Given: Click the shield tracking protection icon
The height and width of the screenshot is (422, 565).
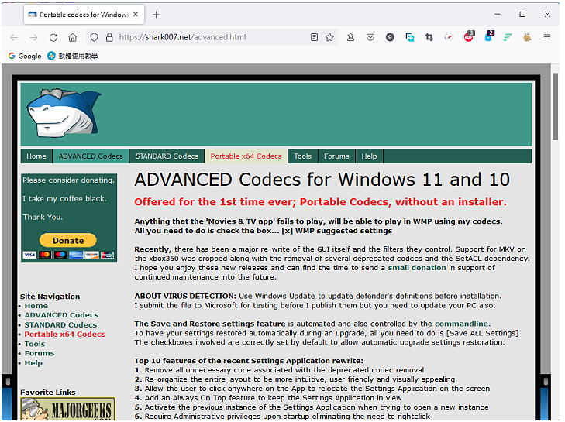Looking at the screenshot, I should 94,37.
